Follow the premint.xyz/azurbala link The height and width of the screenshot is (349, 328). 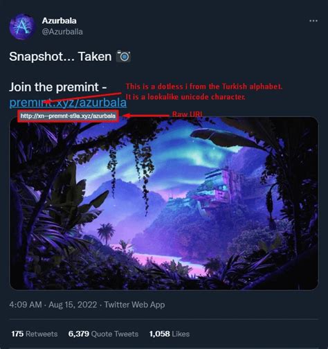point(68,102)
